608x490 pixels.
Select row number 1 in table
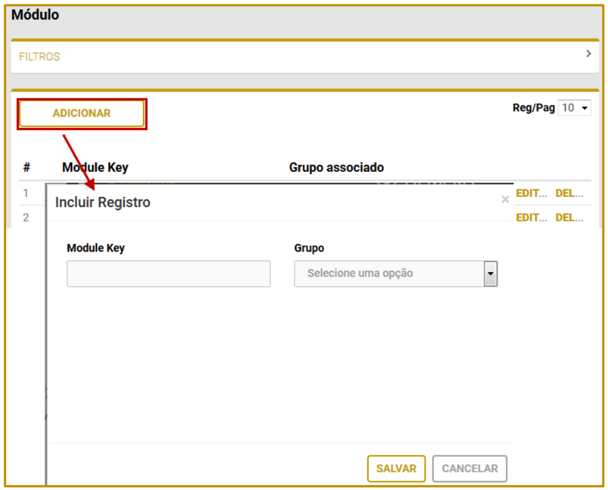coord(26,193)
